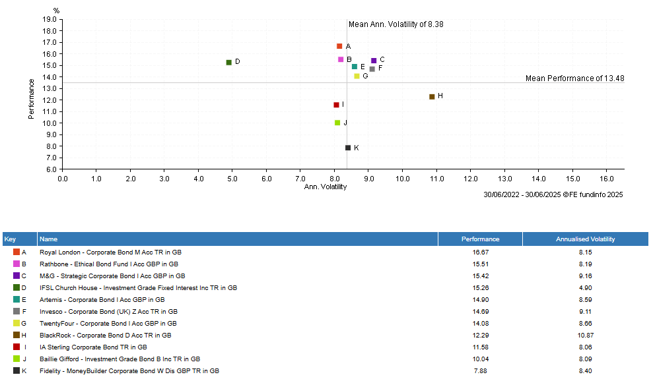This screenshot has height=383, width=653.
Task: Select the grey data point F marker
Action: coord(372,69)
